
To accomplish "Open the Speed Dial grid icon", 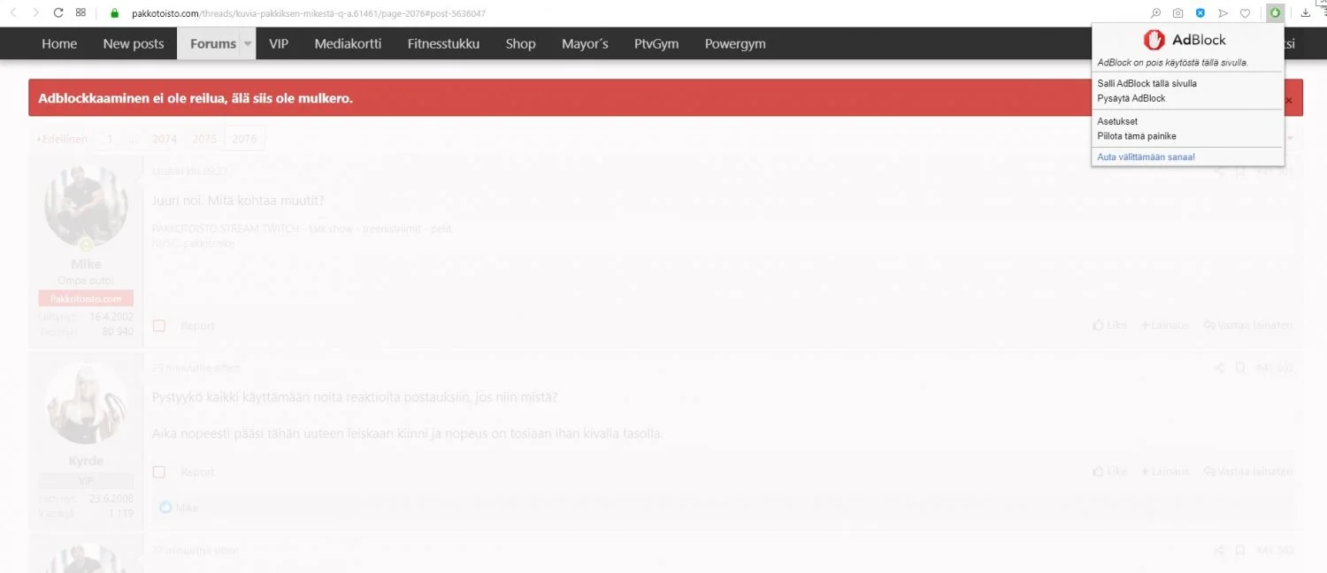I will 81,13.
